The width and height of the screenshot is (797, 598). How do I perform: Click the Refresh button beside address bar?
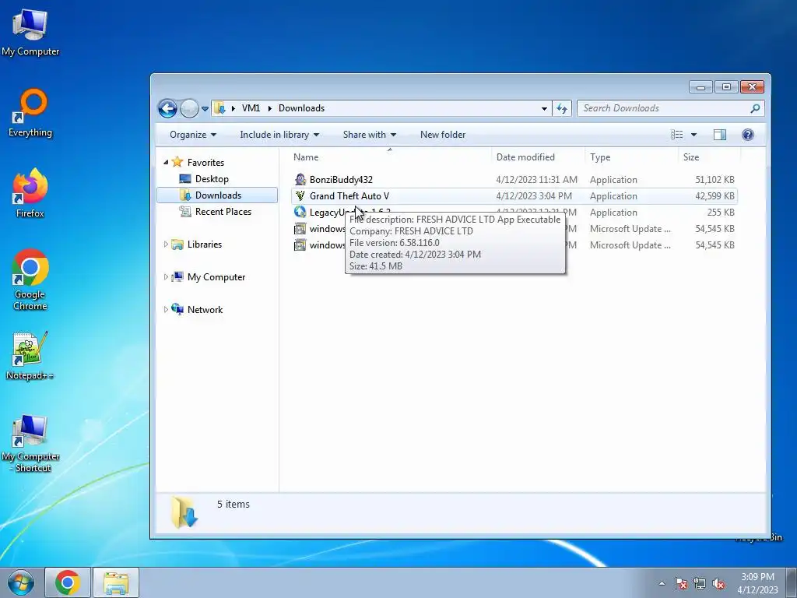click(x=562, y=108)
